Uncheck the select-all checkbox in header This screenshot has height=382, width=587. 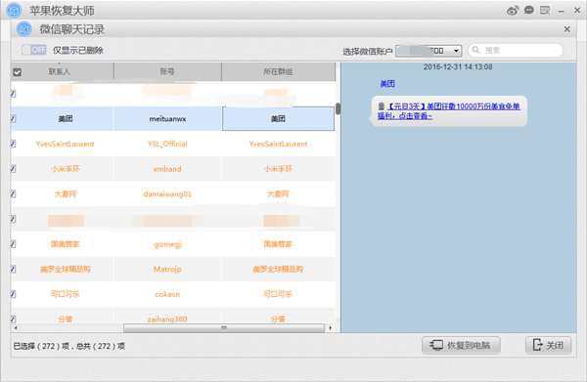pyautogui.click(x=18, y=72)
